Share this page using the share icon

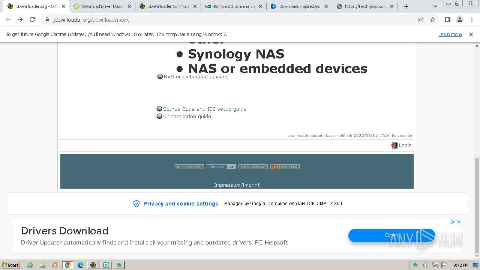coord(421,19)
